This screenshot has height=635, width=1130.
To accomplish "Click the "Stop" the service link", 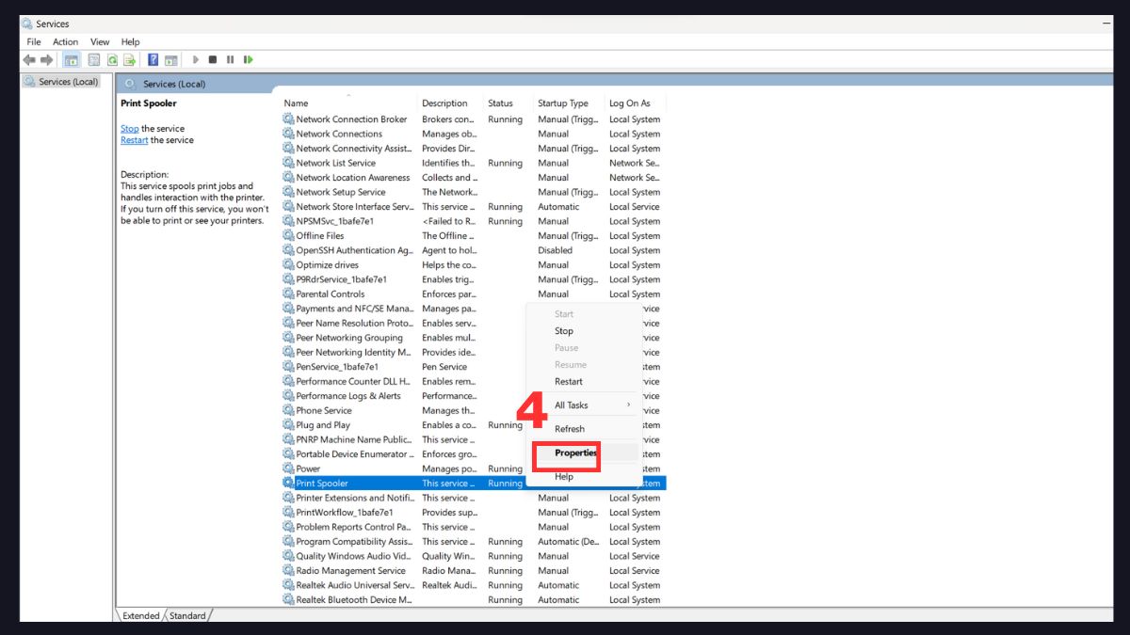I will pyautogui.click(x=129, y=129).
